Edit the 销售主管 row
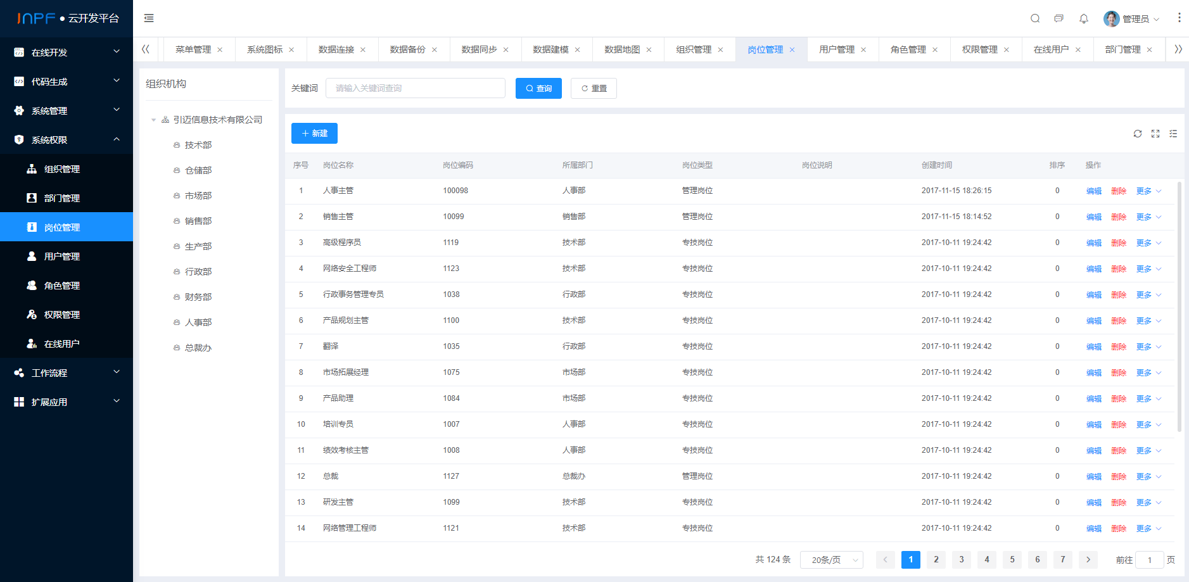1189x582 pixels. point(1094,217)
